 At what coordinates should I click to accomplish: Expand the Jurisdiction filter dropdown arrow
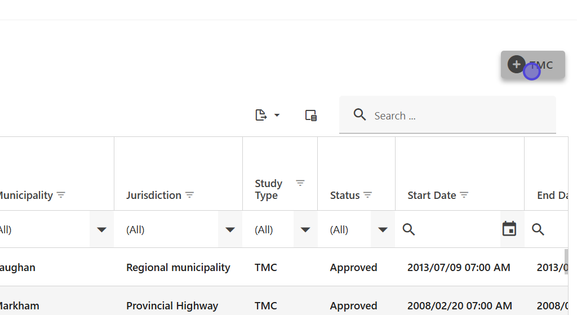pyautogui.click(x=230, y=229)
